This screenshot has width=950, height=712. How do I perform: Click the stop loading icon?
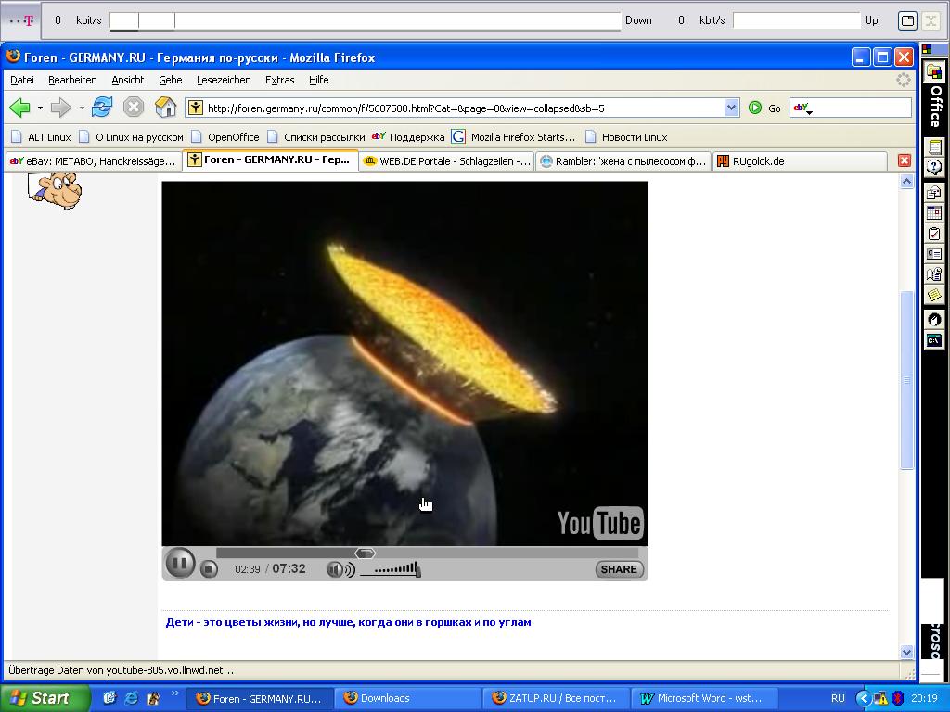(x=134, y=108)
